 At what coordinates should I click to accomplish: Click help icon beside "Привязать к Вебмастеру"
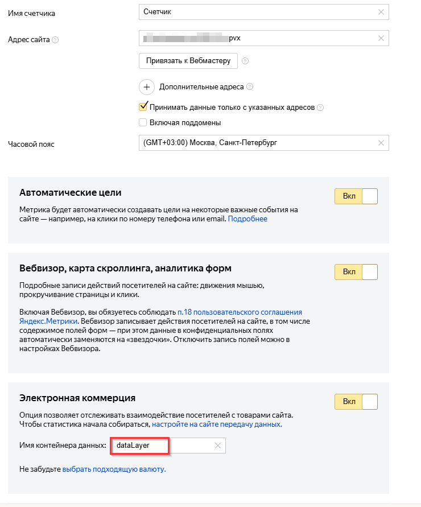(246, 61)
